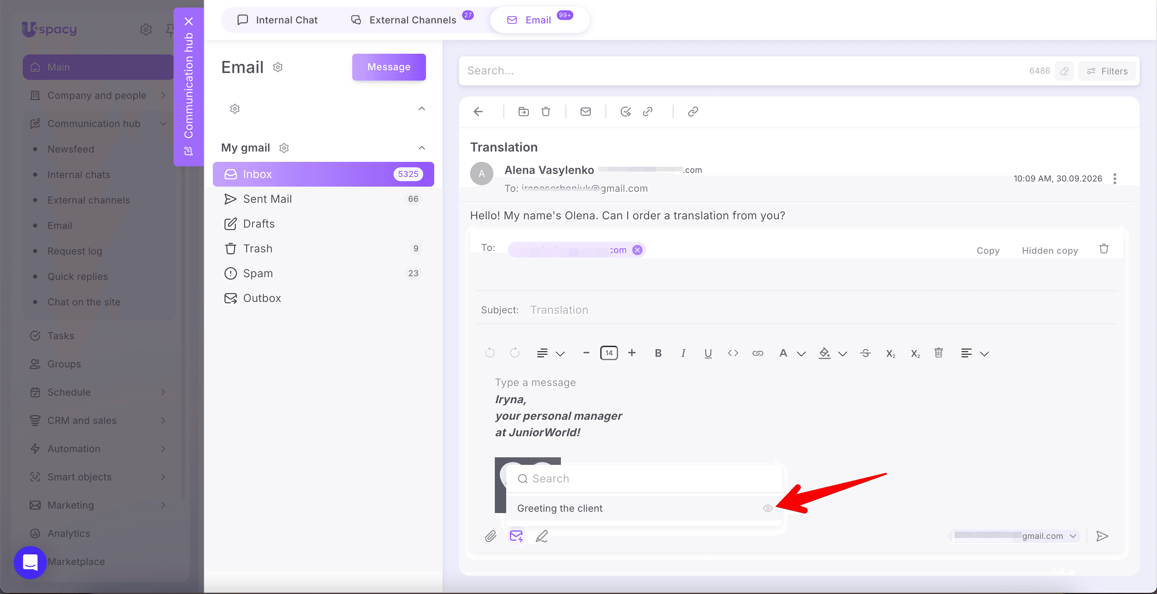Preview the Greeting the client template via eye icon

[x=768, y=508]
